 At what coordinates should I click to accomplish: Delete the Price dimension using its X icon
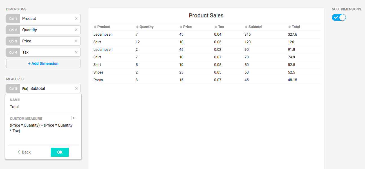coord(76,41)
